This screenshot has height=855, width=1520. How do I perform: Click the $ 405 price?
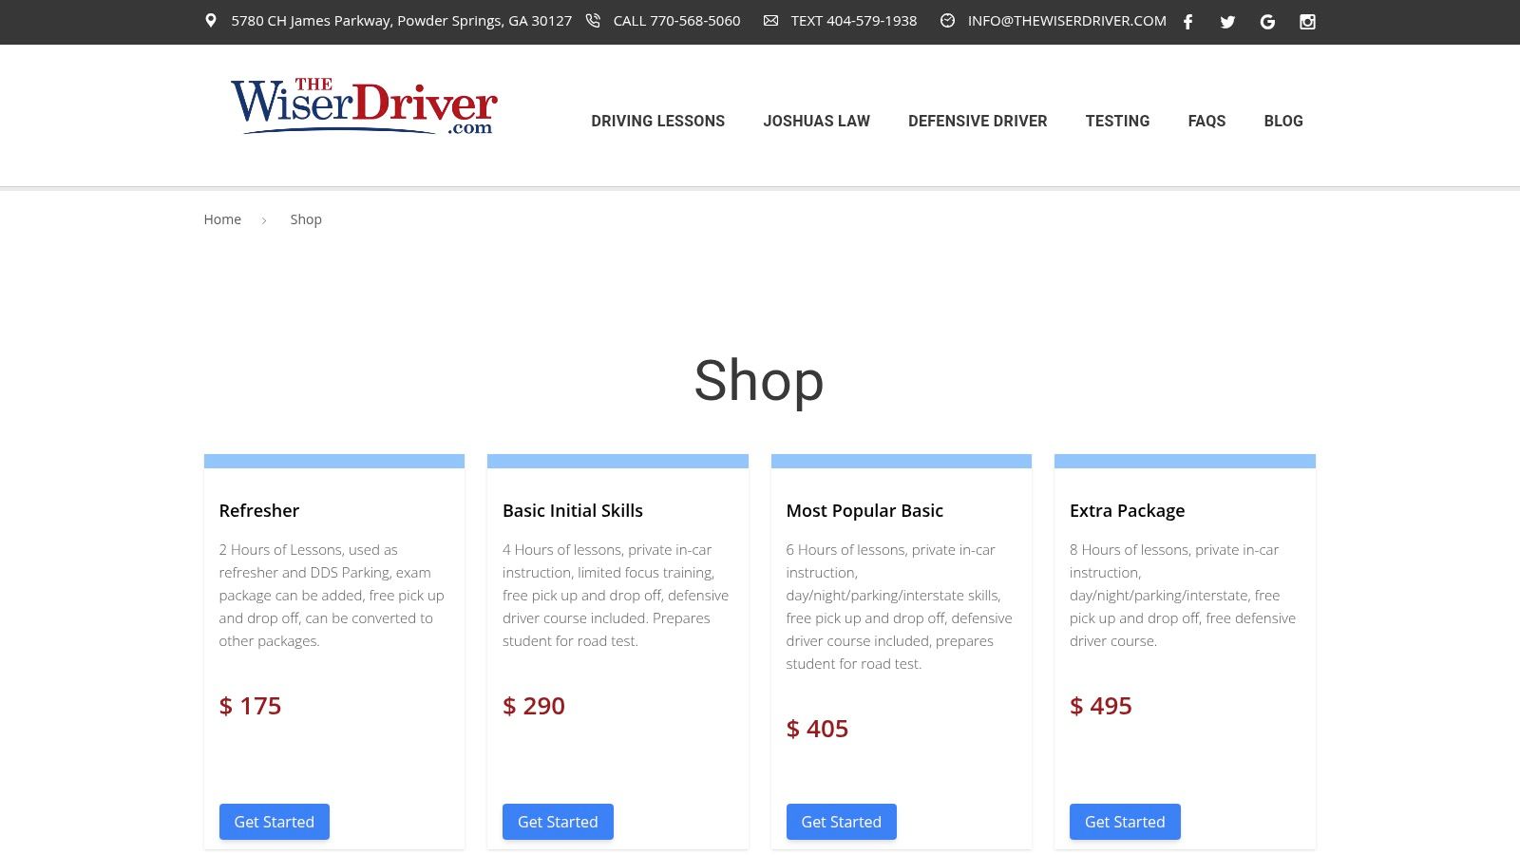(817, 729)
